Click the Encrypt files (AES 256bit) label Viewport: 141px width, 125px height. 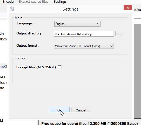[36, 67]
